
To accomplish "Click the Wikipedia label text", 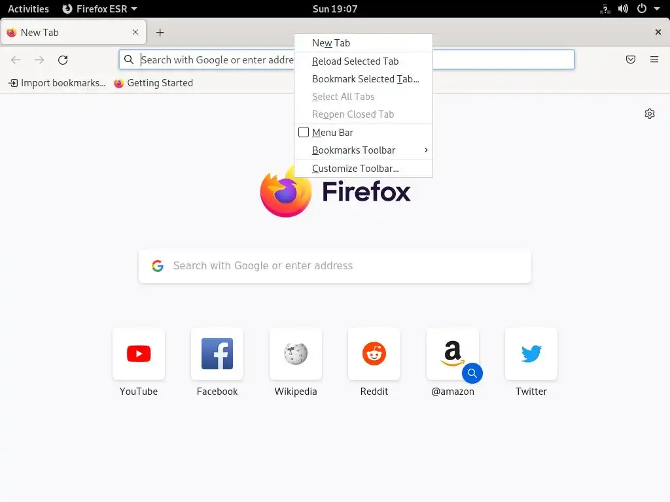I will click(296, 392).
